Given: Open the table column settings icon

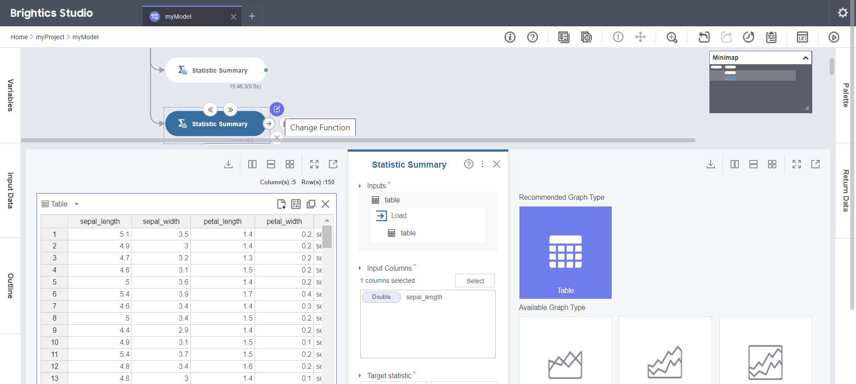Looking at the screenshot, I should coord(296,204).
